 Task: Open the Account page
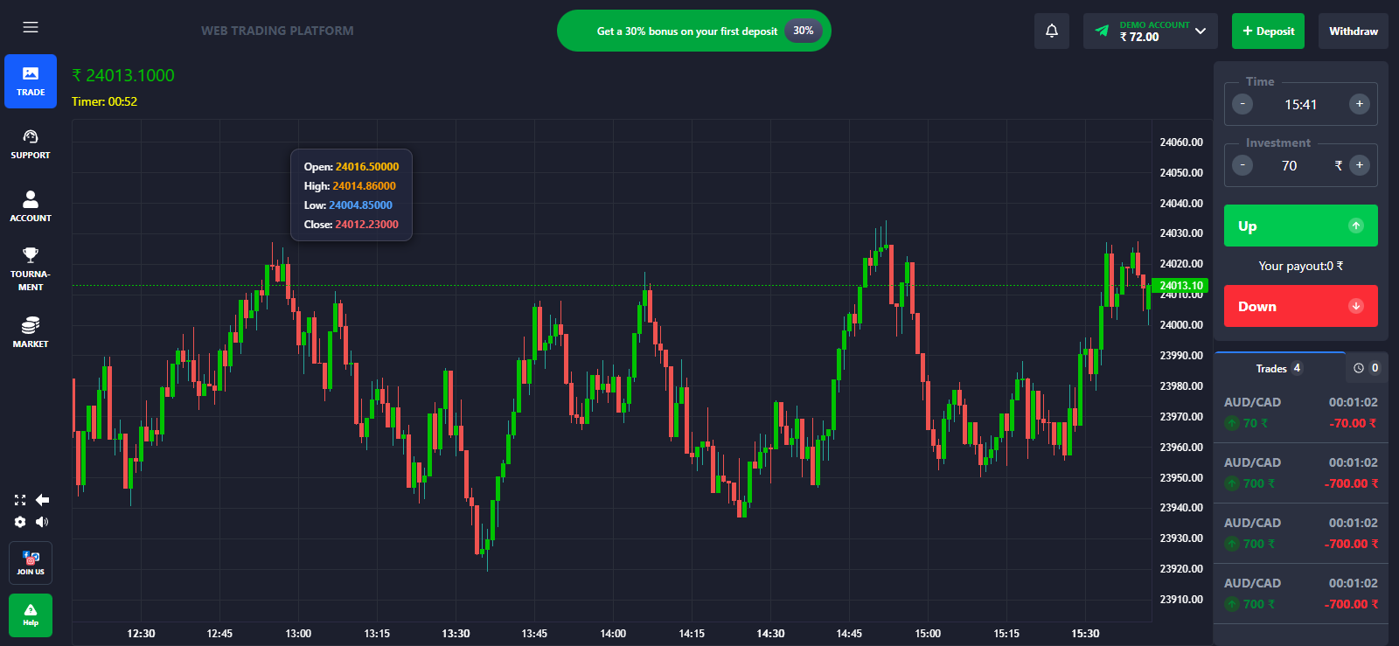point(31,206)
